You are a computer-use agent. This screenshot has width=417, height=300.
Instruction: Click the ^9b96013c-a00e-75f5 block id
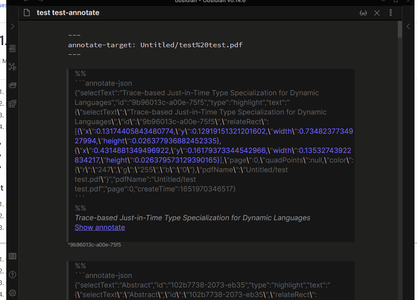(x=94, y=245)
